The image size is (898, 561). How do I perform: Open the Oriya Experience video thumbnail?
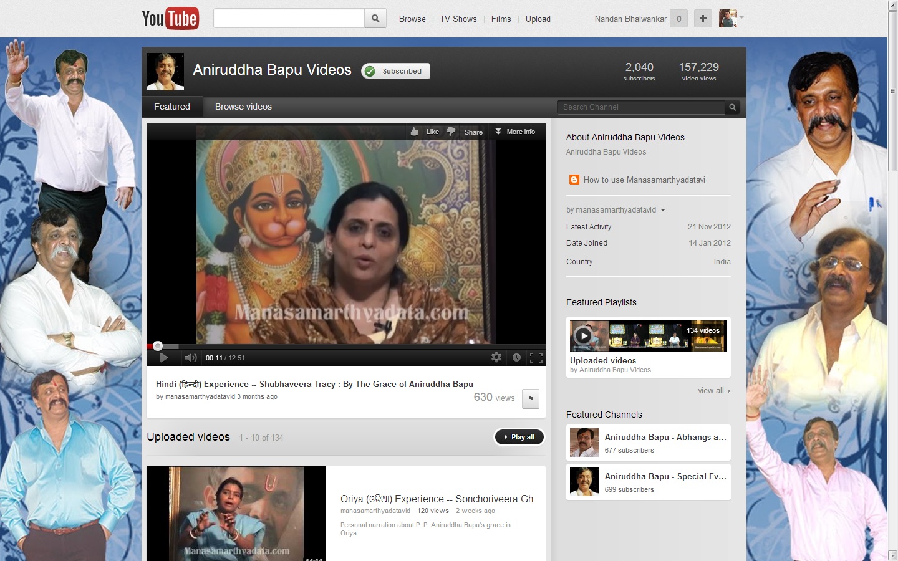[236, 513]
